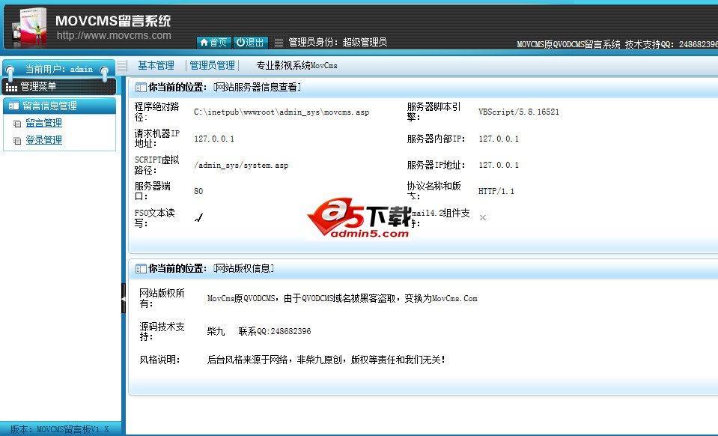The width and height of the screenshot is (718, 436).
Task: Open the 留言管理 link
Action: (x=43, y=123)
